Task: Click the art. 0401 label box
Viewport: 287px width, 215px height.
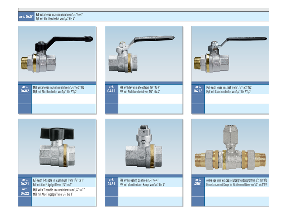Action: pyautogui.click(x=26, y=16)
